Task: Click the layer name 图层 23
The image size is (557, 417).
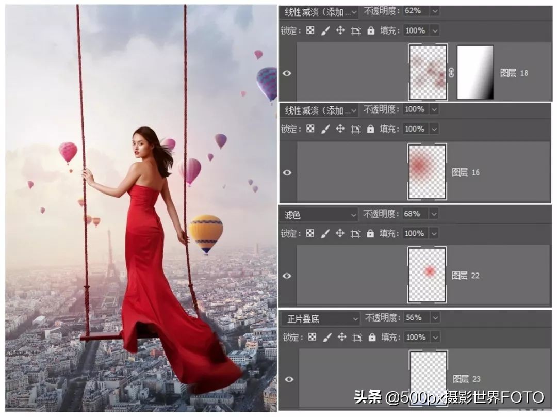Action: (467, 379)
